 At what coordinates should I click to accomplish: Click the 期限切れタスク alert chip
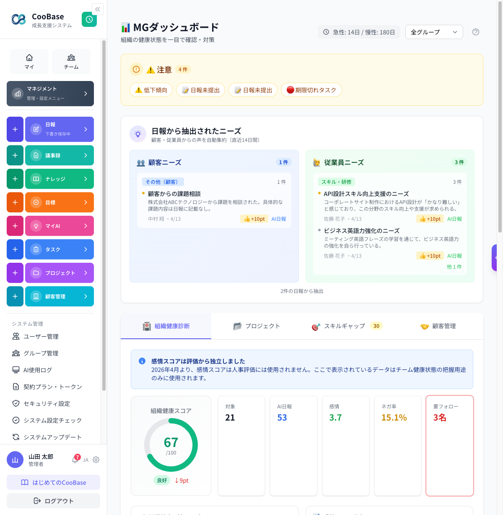point(311,90)
